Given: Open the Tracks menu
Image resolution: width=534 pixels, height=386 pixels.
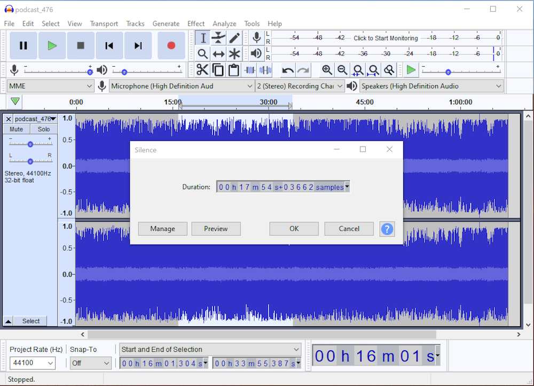Looking at the screenshot, I should (x=135, y=23).
